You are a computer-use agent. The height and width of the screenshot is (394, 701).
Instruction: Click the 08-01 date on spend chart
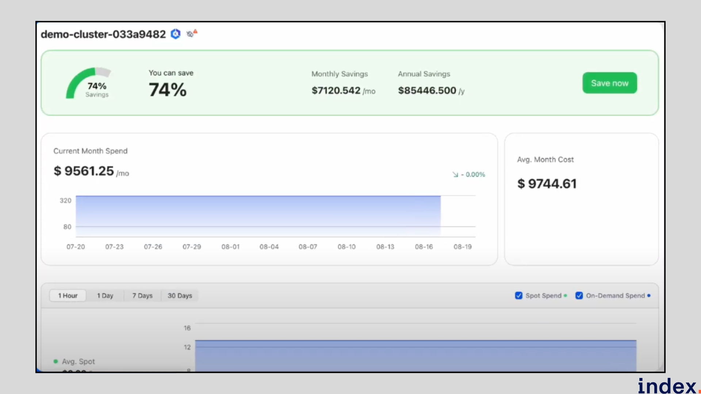[230, 247]
